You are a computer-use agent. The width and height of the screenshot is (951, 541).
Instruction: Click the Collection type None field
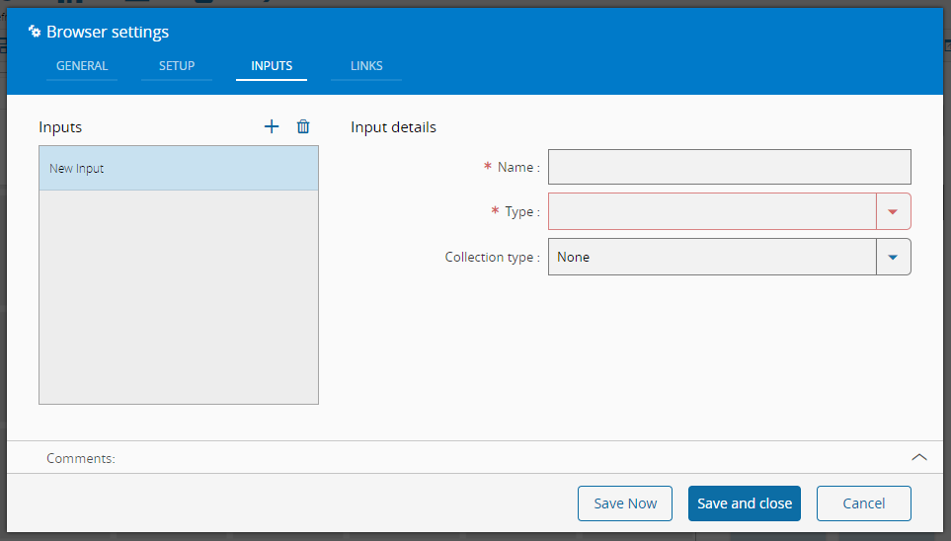712,257
